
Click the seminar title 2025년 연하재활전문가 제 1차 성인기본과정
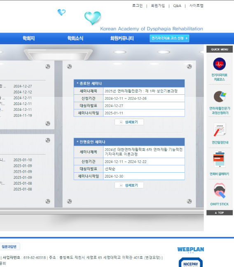(x=141, y=91)
